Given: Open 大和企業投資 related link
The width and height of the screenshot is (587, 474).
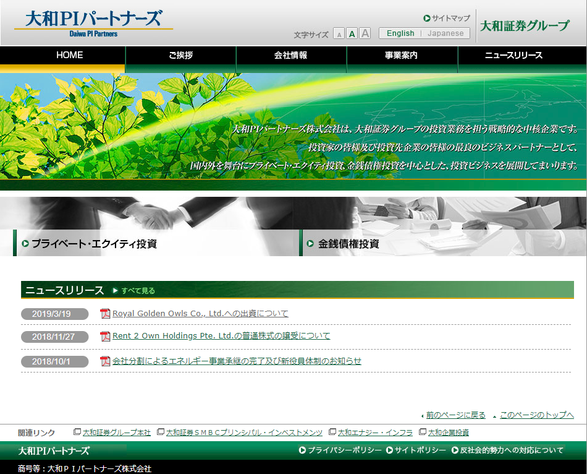Looking at the screenshot, I should (x=448, y=433).
